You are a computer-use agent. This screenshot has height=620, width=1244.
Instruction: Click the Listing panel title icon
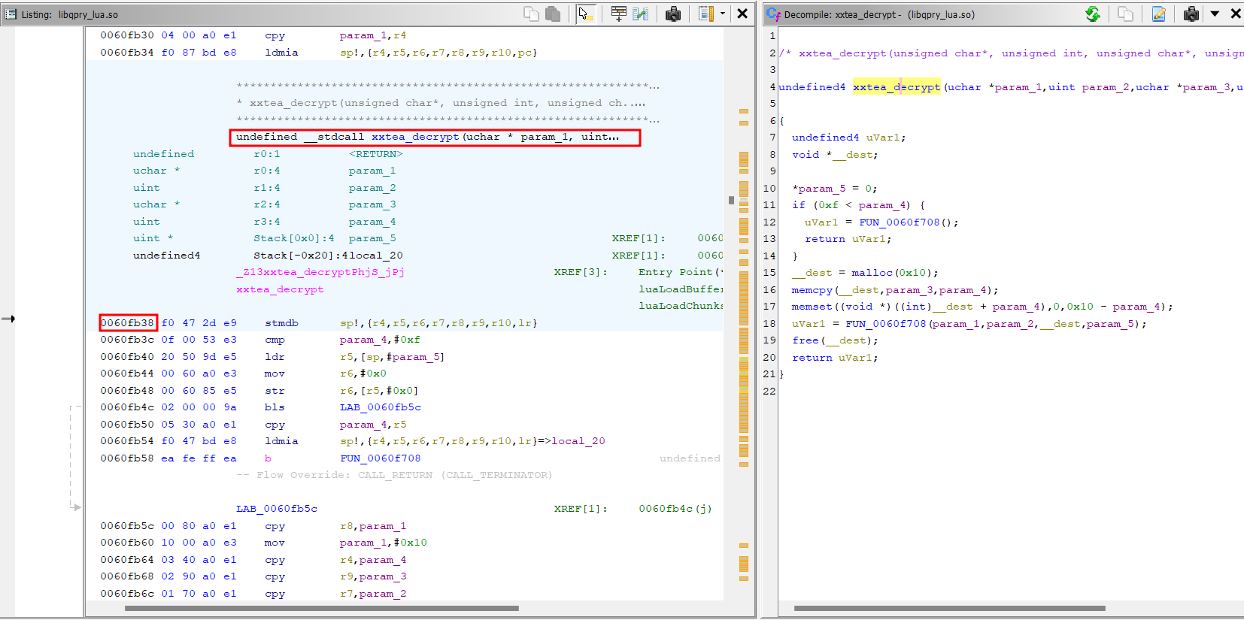(x=11, y=14)
